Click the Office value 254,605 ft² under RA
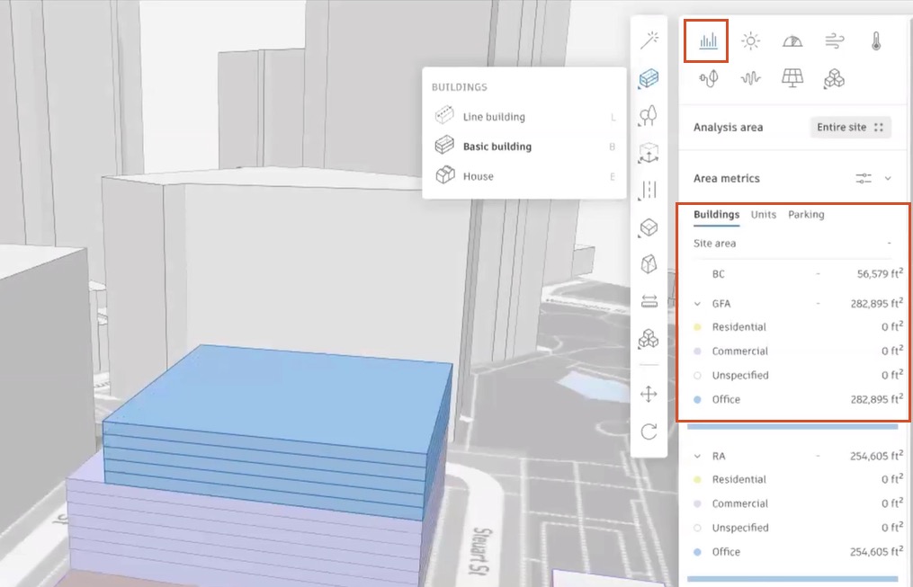913x587 pixels. point(876,552)
